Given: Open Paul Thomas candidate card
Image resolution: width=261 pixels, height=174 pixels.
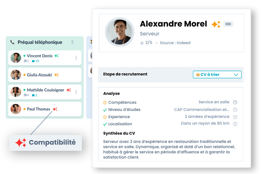Looking at the screenshot, I should 45,109.
